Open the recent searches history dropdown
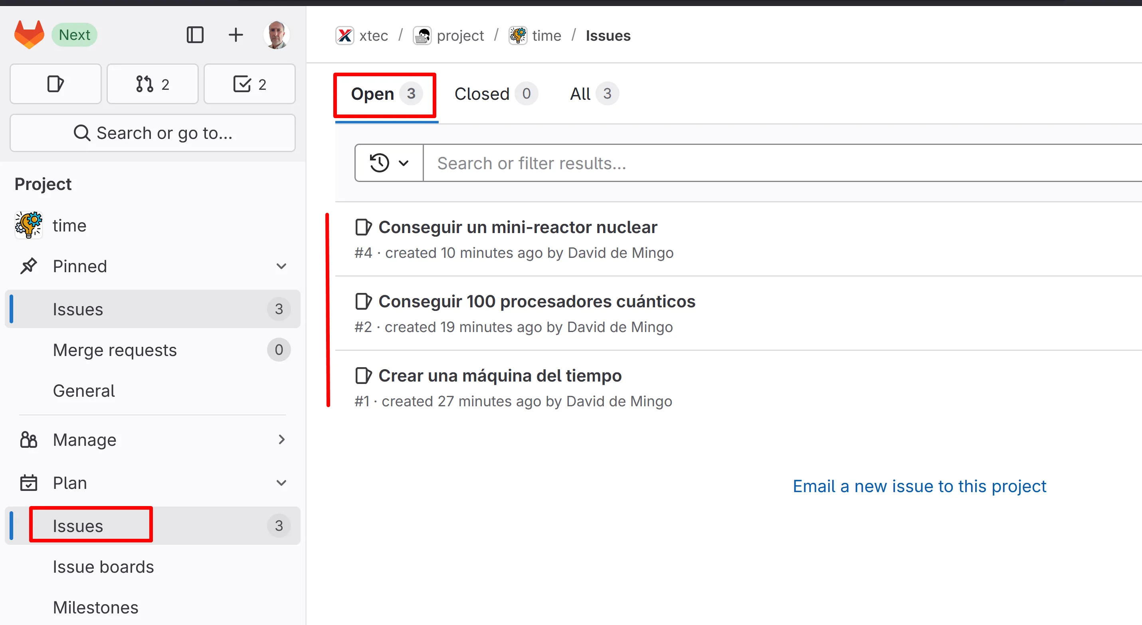This screenshot has width=1142, height=625. [x=389, y=163]
